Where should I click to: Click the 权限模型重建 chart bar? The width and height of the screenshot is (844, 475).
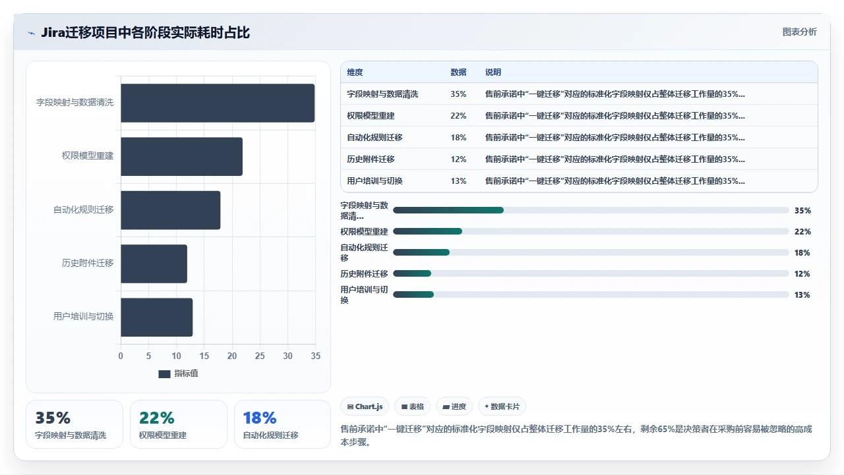181,156
